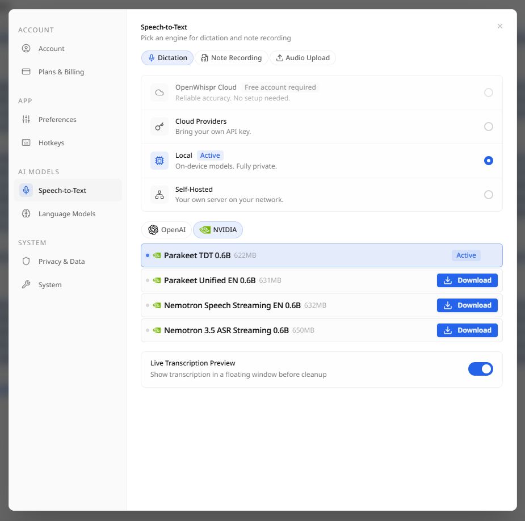Image resolution: width=525 pixels, height=521 pixels.
Task: Open the System settings page
Action: (x=68, y=285)
